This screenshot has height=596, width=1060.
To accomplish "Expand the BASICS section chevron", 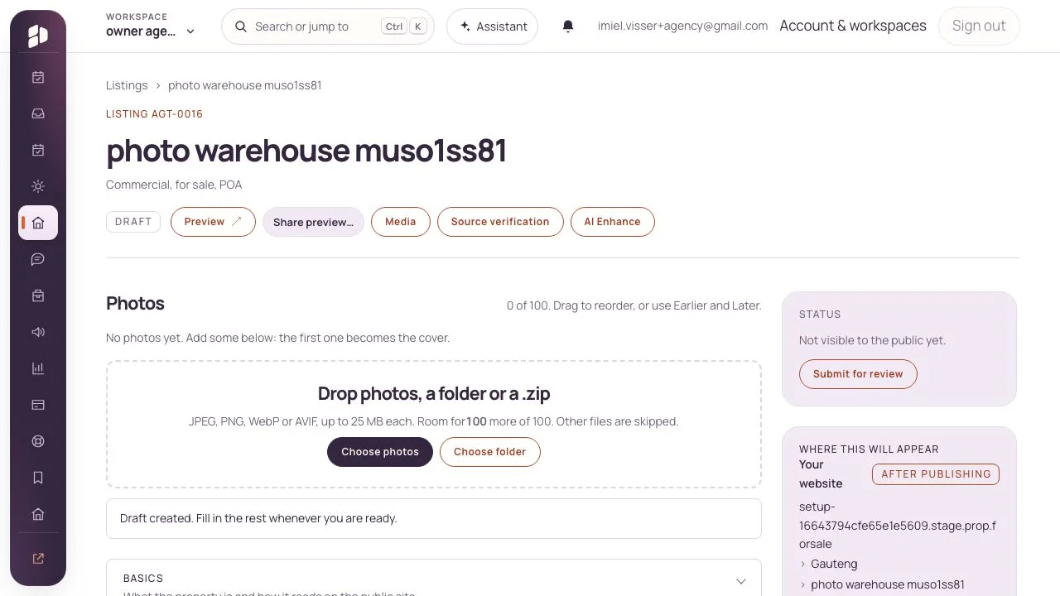I will (x=741, y=581).
